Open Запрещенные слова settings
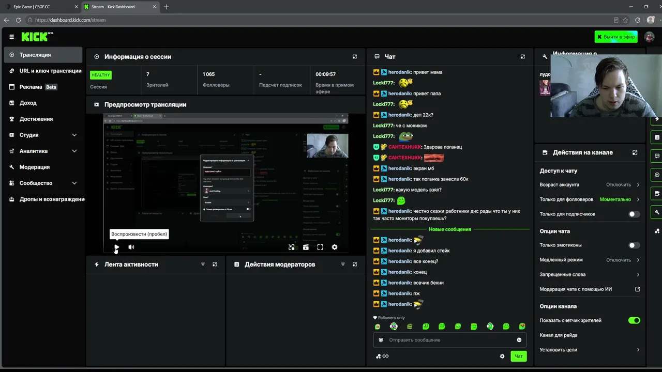662x372 pixels. [590, 274]
